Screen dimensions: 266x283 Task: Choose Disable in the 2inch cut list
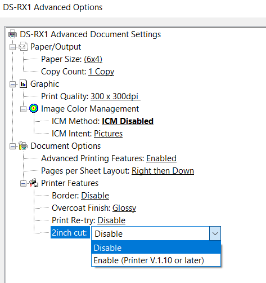pyautogui.click(x=156, y=247)
